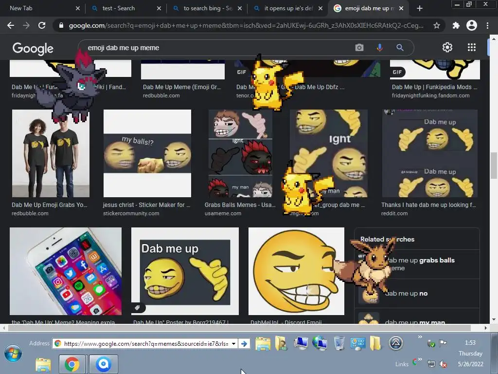
Task: Open the Recycle Bin shortcut
Action: 339,343
